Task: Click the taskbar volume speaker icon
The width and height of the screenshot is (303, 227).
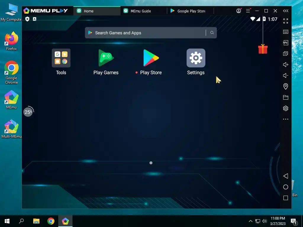Action: click(x=265, y=221)
